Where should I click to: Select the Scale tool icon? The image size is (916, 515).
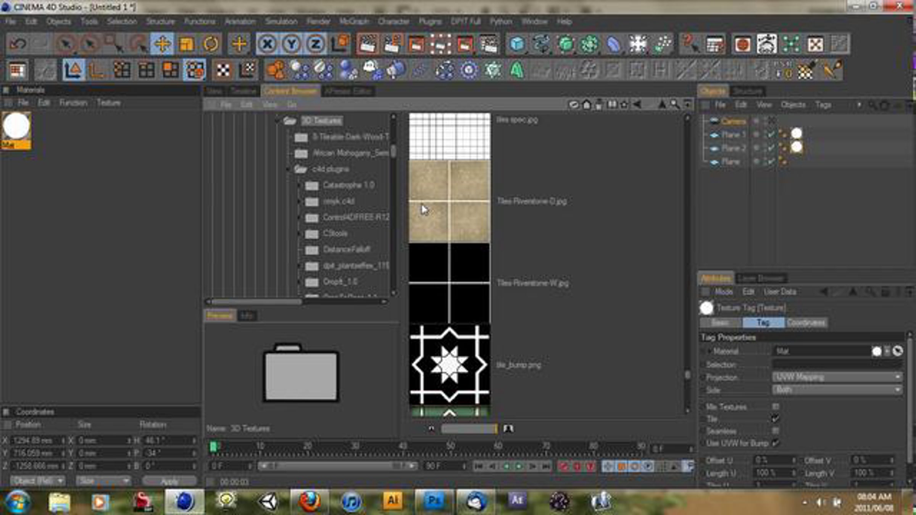(x=186, y=44)
